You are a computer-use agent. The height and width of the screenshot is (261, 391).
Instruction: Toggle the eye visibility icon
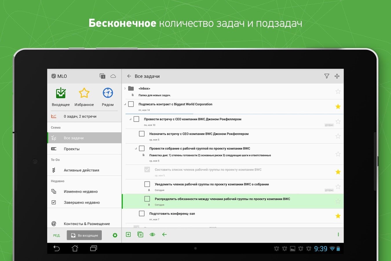pos(152,235)
